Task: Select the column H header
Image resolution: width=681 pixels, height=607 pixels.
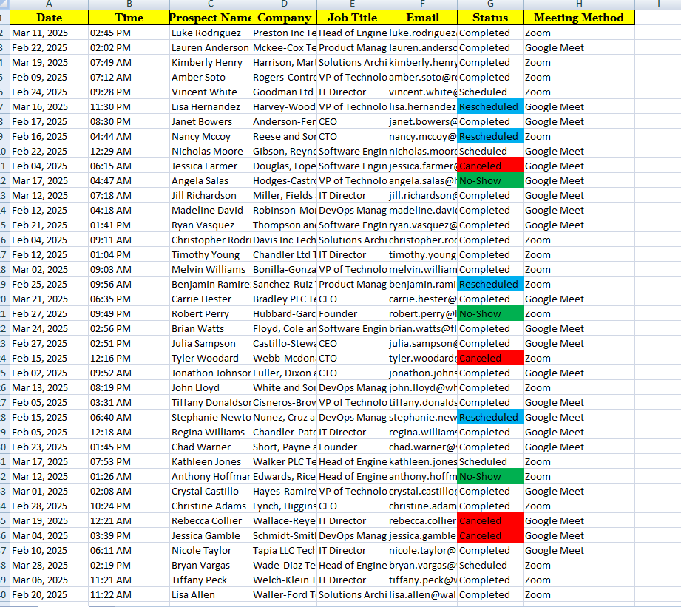Action: [x=578, y=4]
